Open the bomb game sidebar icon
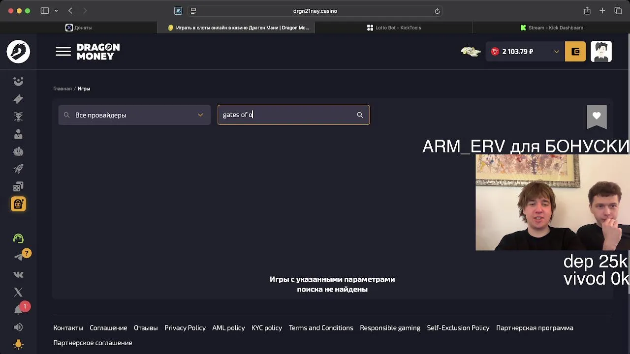Screen dimensions: 630x354 [x=18, y=151]
